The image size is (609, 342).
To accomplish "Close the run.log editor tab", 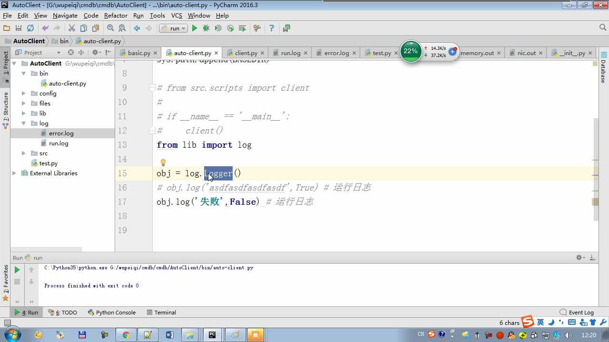I will (x=305, y=53).
